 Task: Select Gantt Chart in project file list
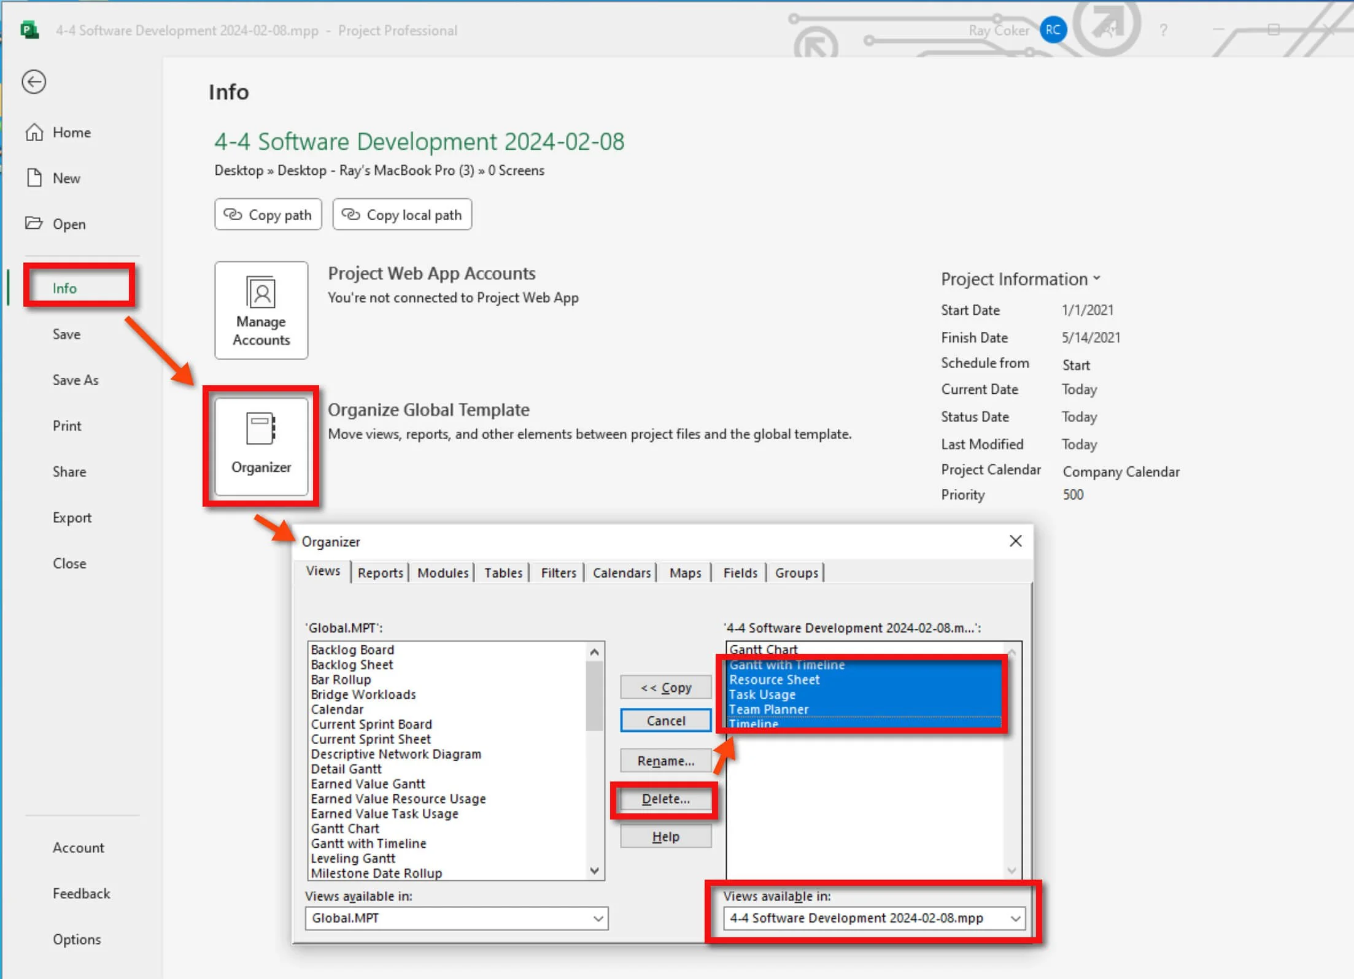click(763, 649)
